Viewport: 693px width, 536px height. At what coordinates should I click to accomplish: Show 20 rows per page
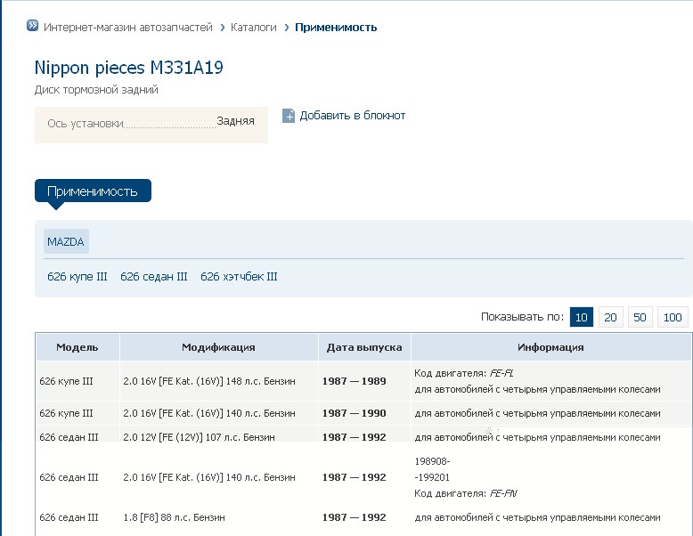(611, 317)
